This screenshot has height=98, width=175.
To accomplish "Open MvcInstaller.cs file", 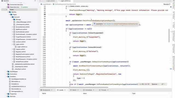I will 16,89.
